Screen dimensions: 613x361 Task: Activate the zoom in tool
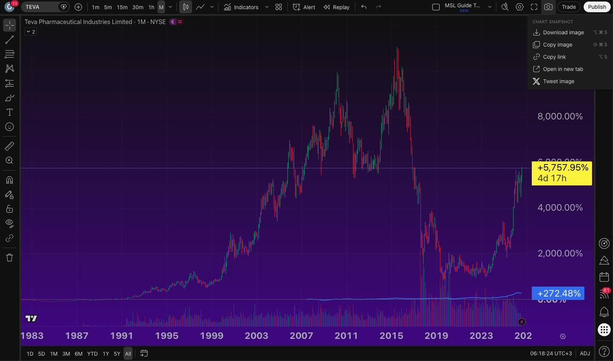9,161
